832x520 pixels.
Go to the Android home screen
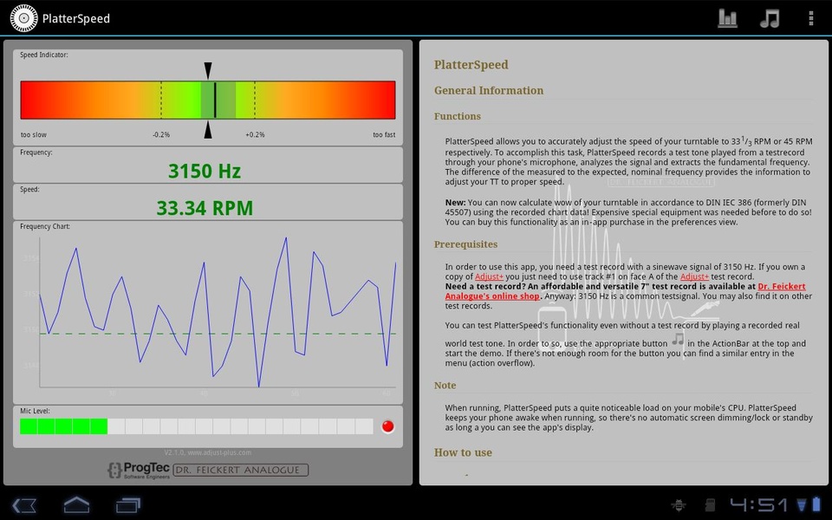coord(76,504)
